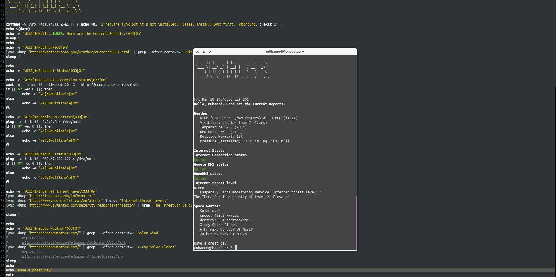
Task: Click the terminal minimize (download arrow) icon
Action: [204, 52]
